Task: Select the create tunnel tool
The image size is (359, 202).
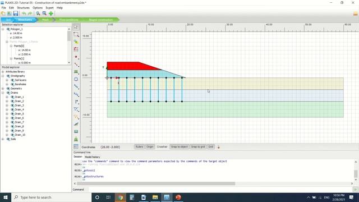Action: [x=76, y=79]
